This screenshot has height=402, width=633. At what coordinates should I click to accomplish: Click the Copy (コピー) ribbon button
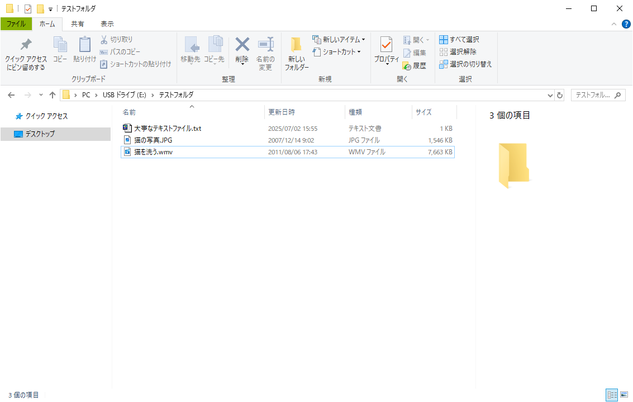coord(60,50)
